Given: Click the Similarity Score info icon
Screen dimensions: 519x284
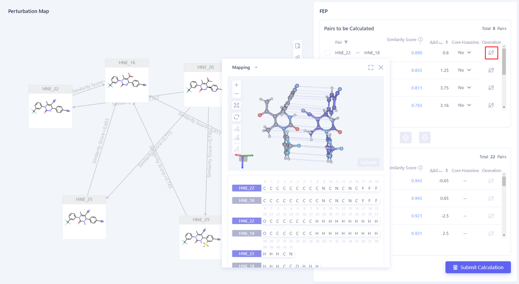Looking at the screenshot, I should 420,40.
